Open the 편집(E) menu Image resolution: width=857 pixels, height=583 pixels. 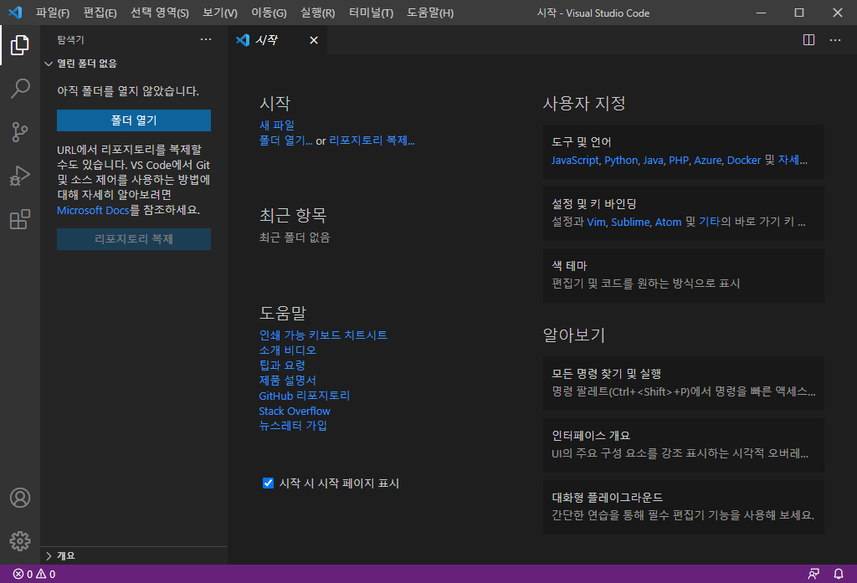(x=100, y=13)
